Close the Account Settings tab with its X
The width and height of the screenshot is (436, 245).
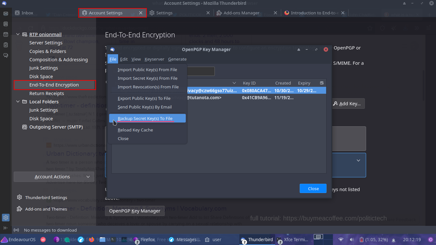point(140,13)
